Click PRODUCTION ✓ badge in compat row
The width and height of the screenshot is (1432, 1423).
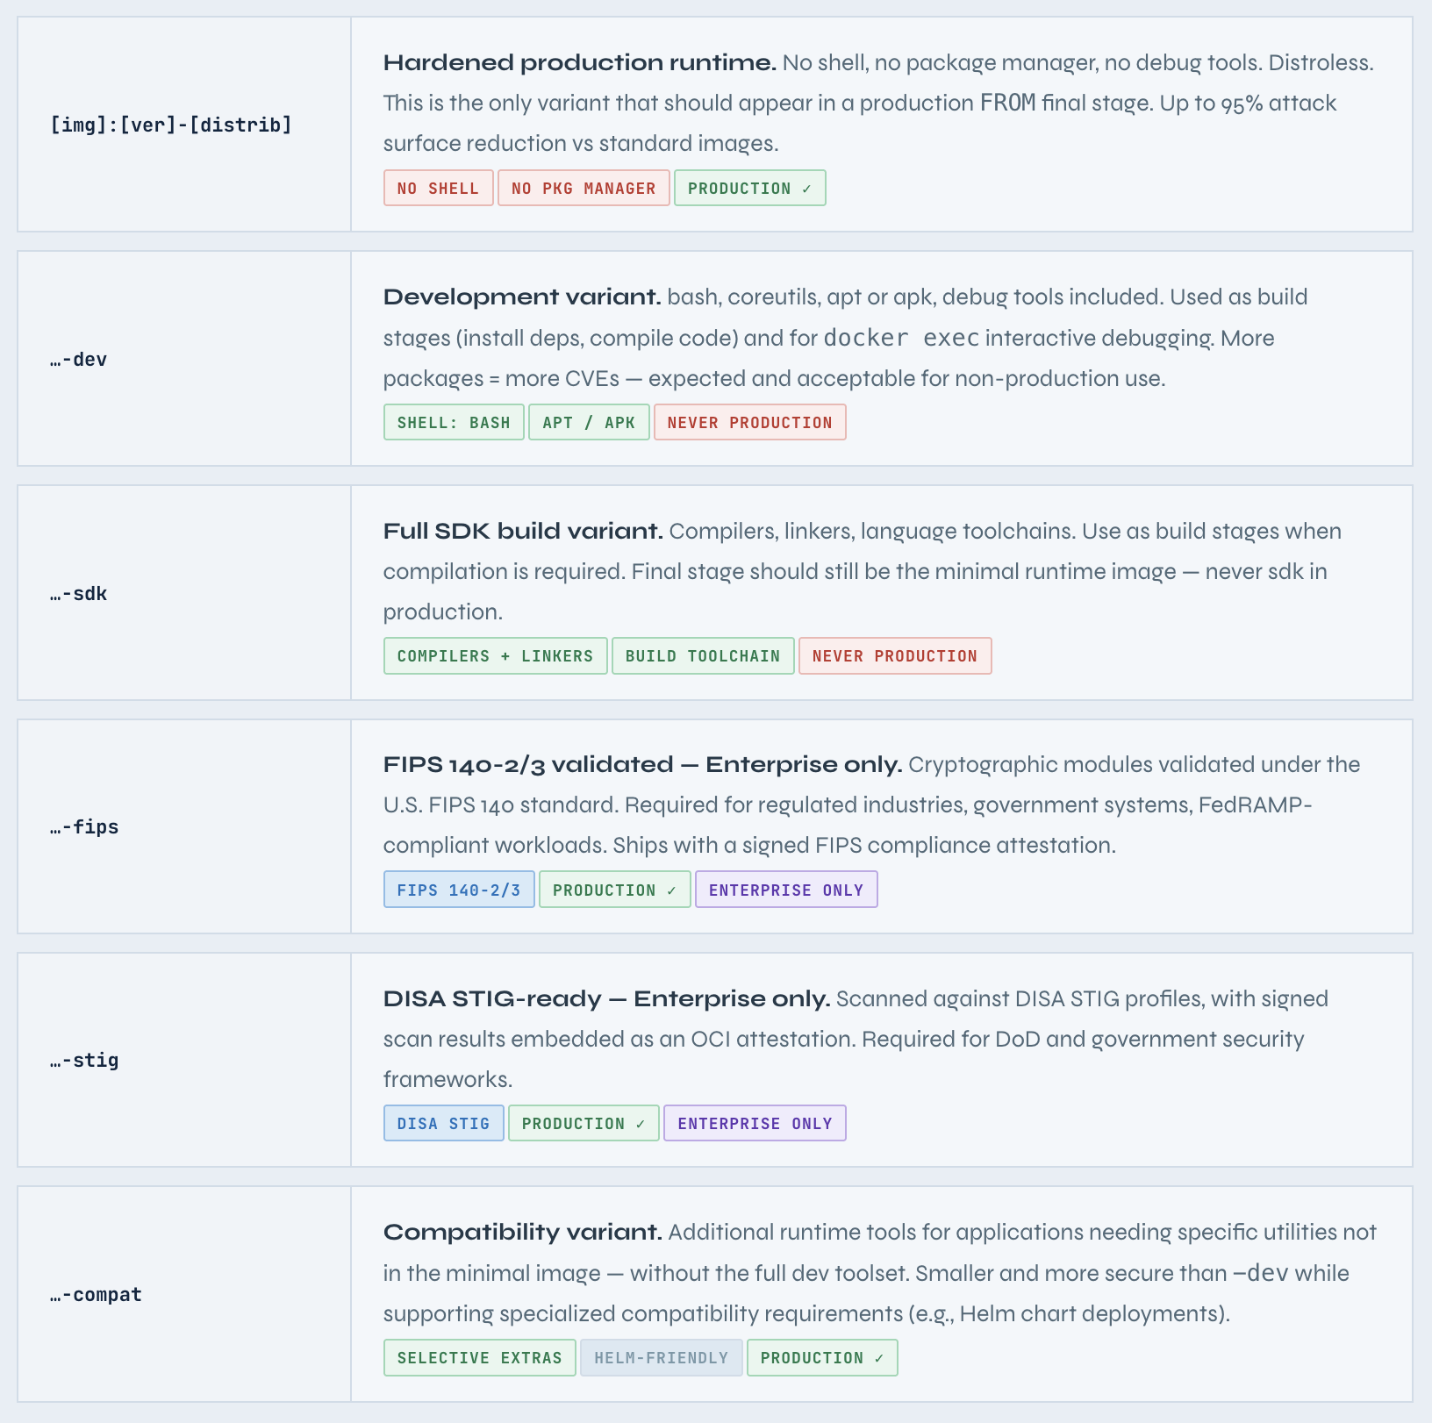point(822,1358)
